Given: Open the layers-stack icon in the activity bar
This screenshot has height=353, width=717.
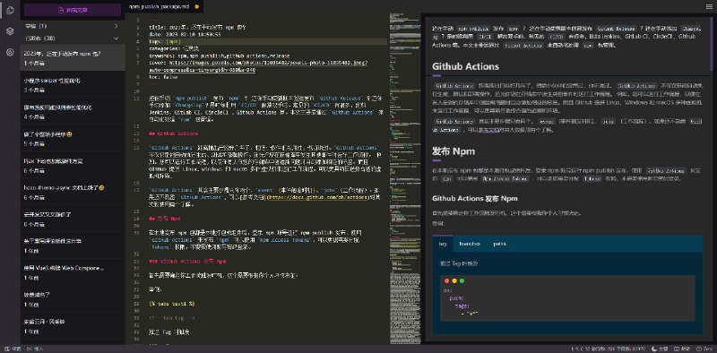Looking at the screenshot, I should pyautogui.click(x=10, y=31).
